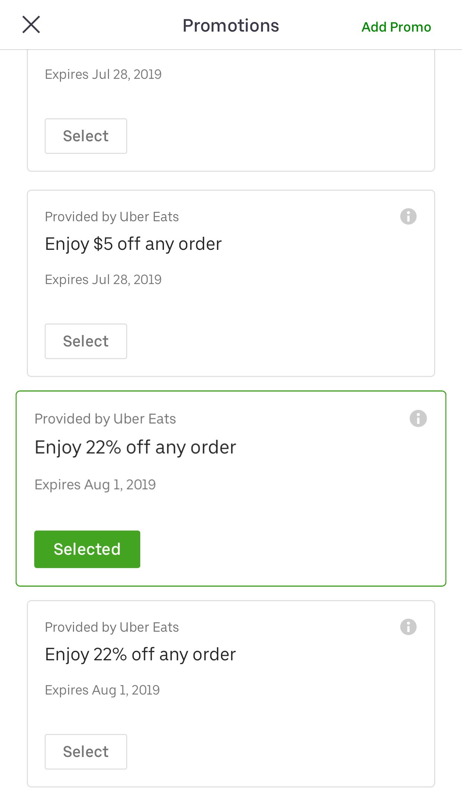Show info for the currently selected 22% promo
This screenshot has width=462, height=799.
click(x=418, y=419)
